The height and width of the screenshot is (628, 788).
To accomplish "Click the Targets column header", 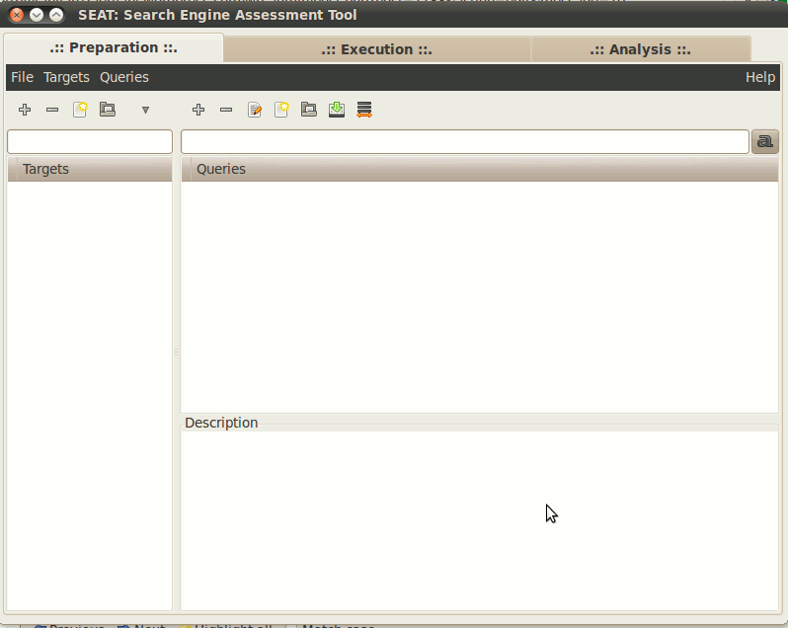I will pyautogui.click(x=90, y=169).
